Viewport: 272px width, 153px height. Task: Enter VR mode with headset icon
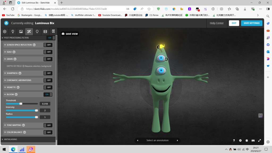click(253, 141)
